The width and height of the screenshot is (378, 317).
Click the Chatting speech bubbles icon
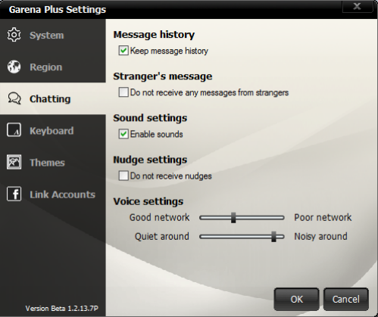tap(14, 98)
